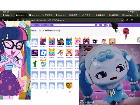This screenshot has height=105, width=140.
Task: Open the follower with orange cartoon boy avatar
Action: 112,41
